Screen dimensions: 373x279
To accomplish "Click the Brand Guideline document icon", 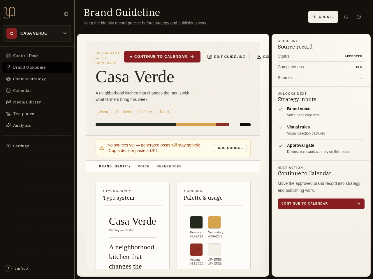I will (x=8, y=67).
